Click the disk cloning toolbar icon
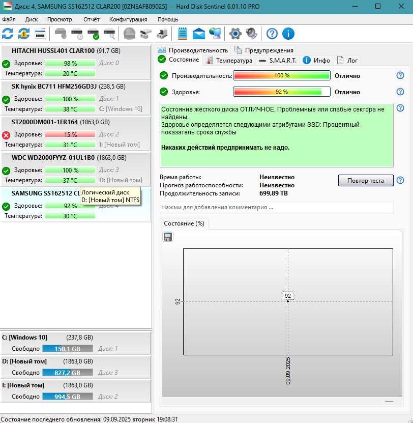 (x=145, y=34)
